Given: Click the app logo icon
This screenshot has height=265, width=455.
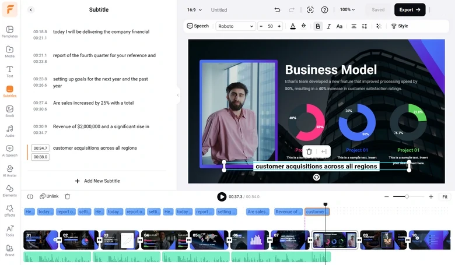Looking at the screenshot, I should 9,9.
